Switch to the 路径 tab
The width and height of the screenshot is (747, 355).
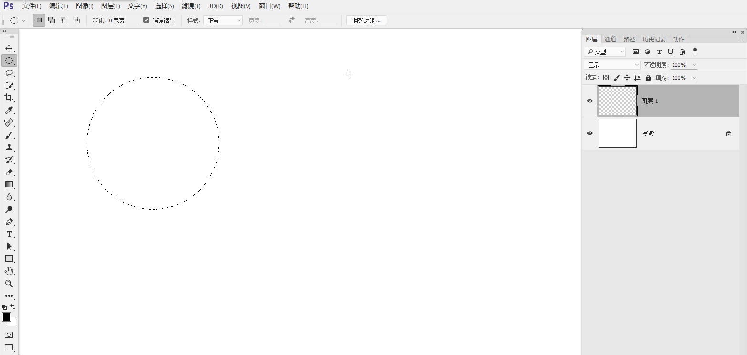(630, 39)
